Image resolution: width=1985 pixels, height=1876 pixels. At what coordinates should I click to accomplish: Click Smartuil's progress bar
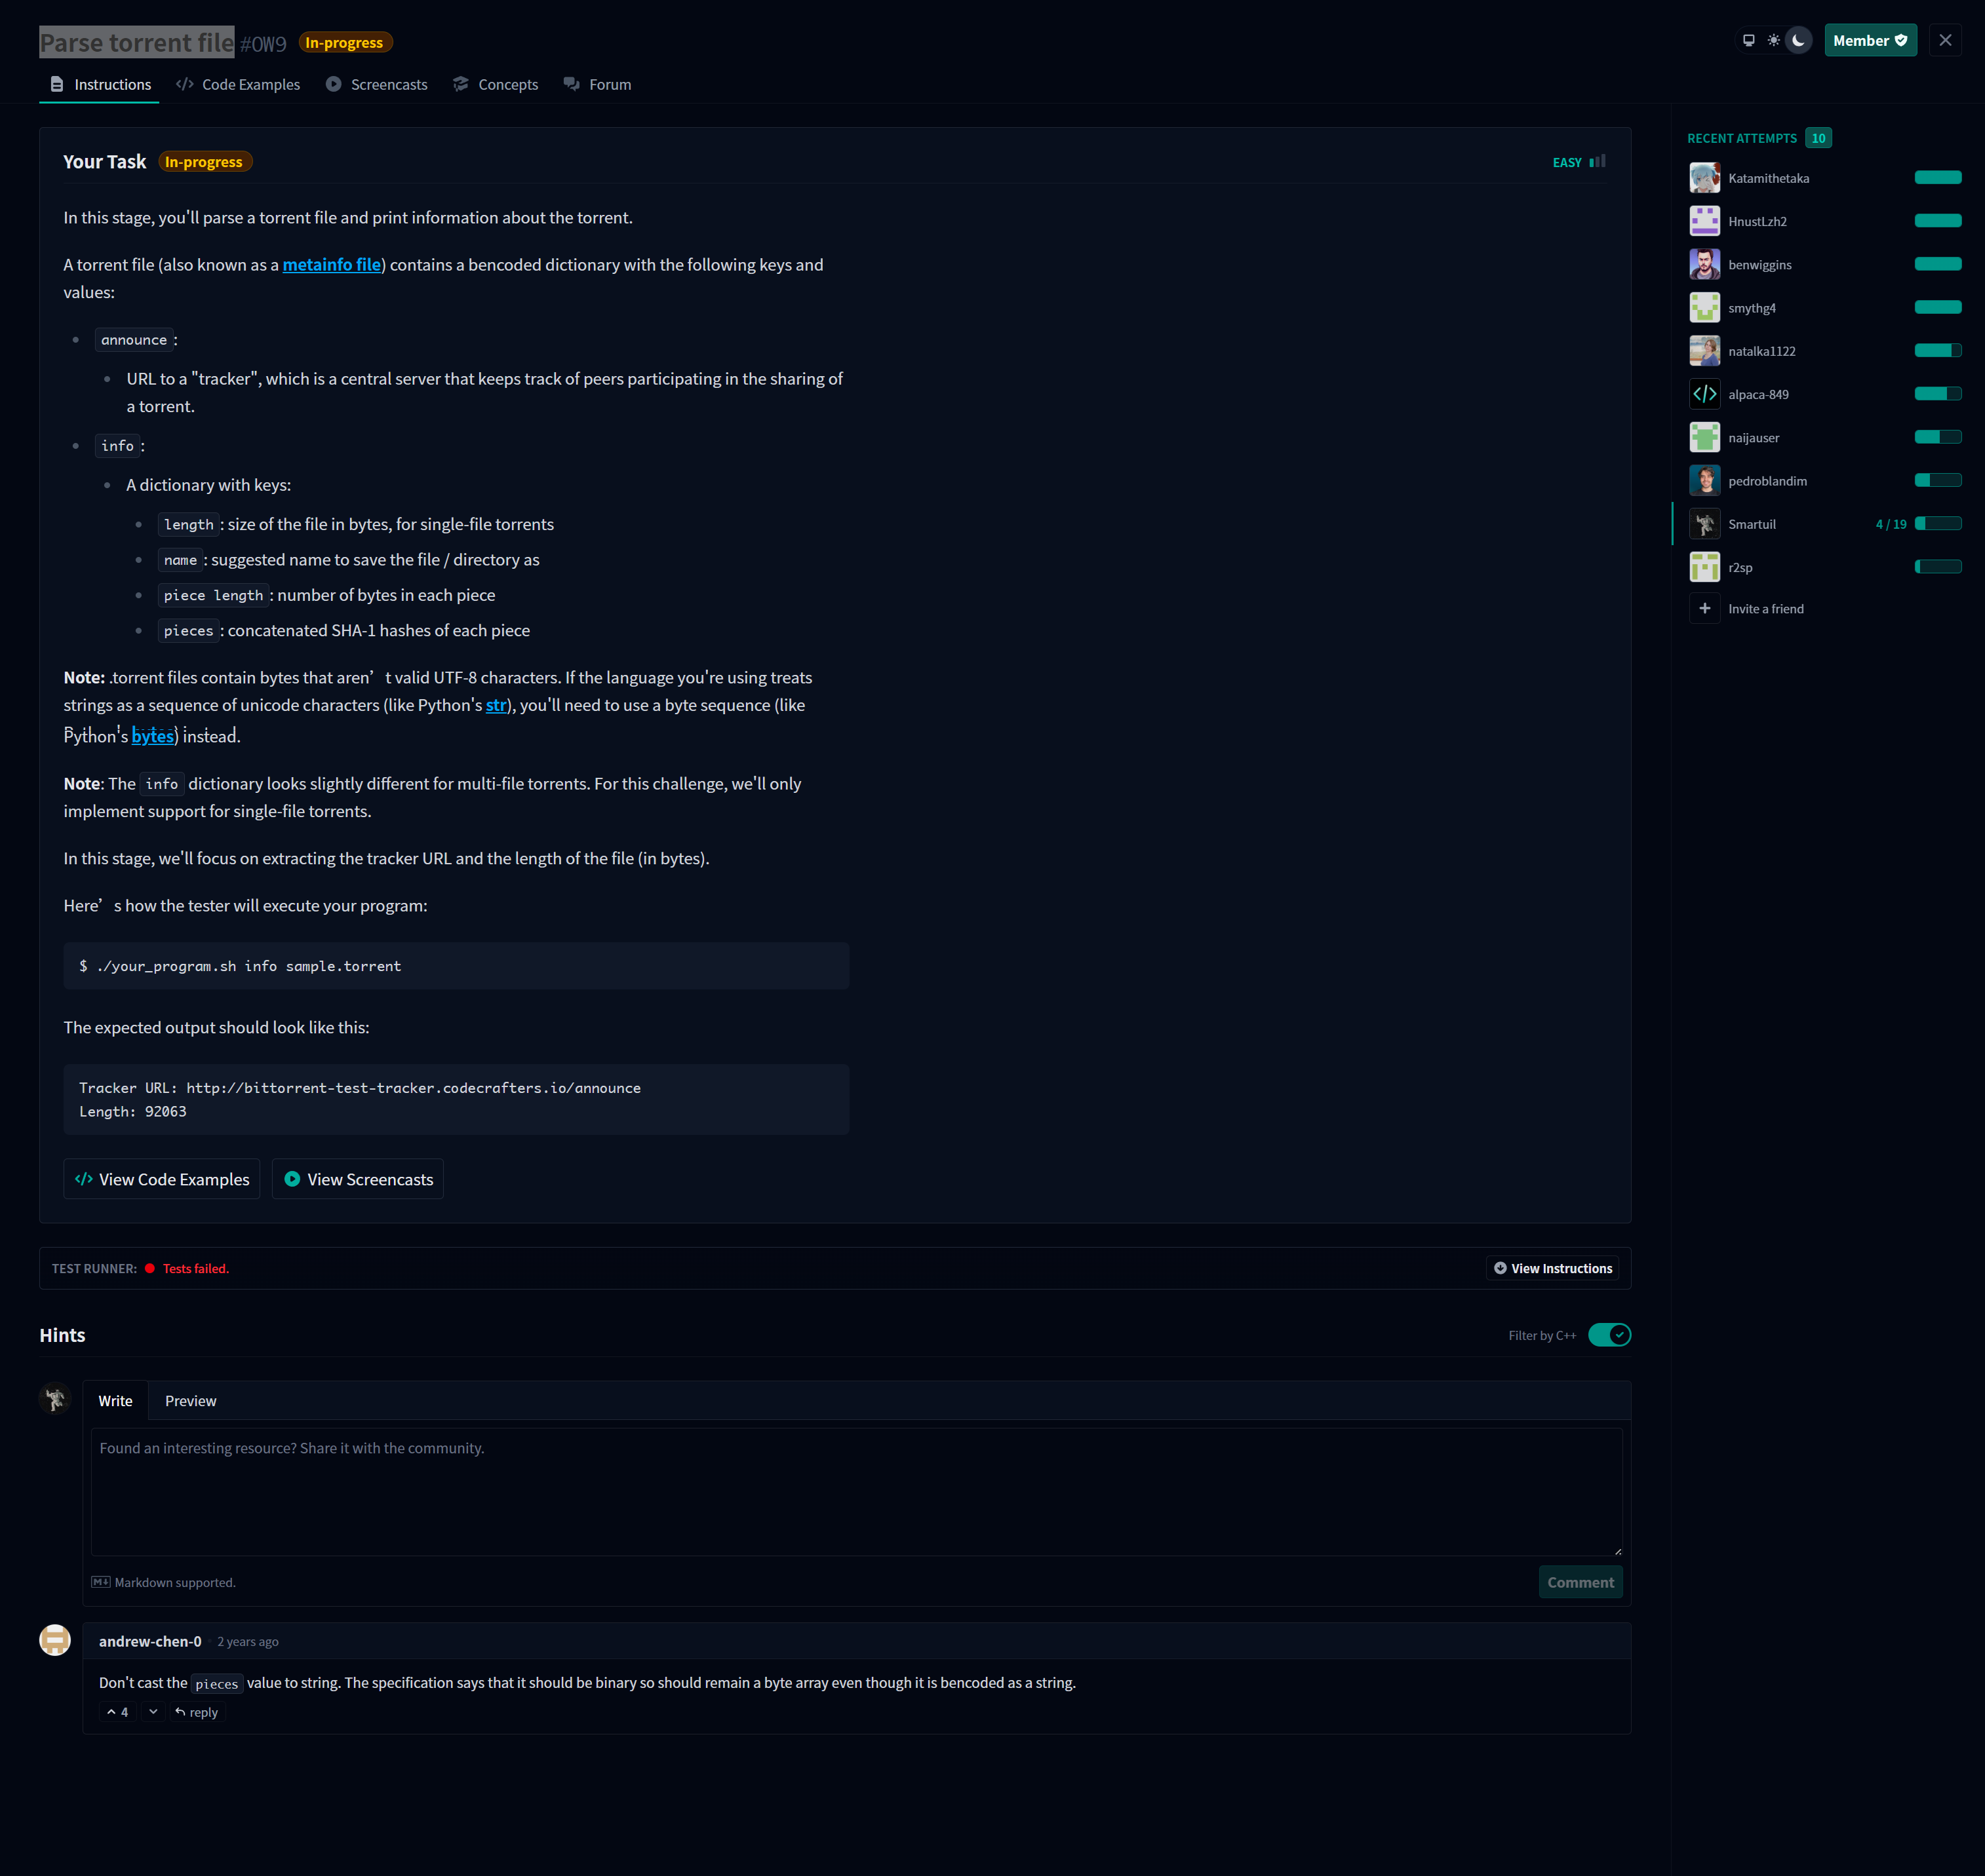pyautogui.click(x=1938, y=524)
